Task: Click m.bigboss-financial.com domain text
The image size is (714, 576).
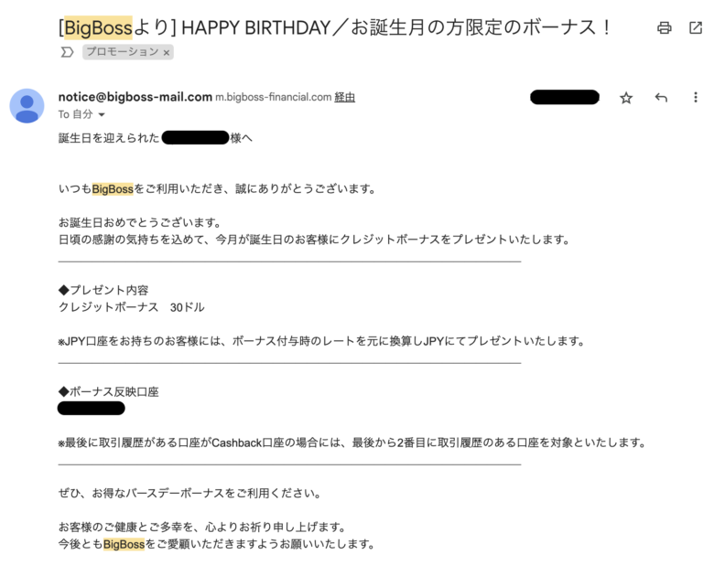Action: click(273, 97)
